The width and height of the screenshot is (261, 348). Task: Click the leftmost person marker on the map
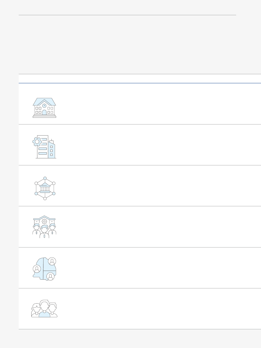(x=37, y=269)
